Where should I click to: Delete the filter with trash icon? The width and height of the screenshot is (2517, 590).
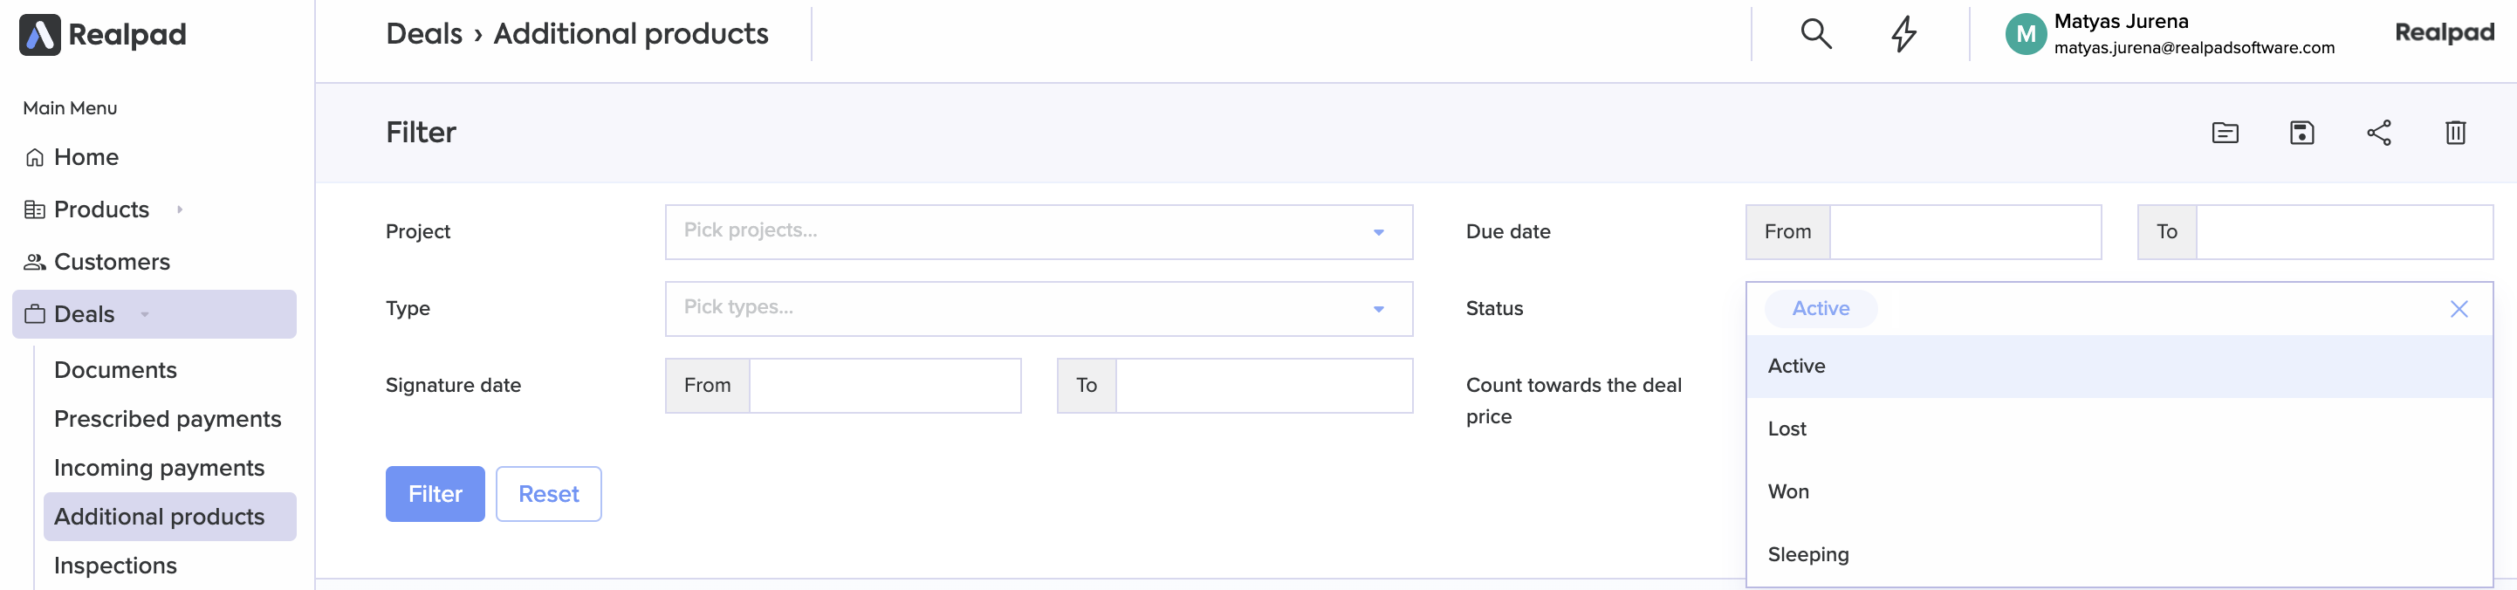2454,133
